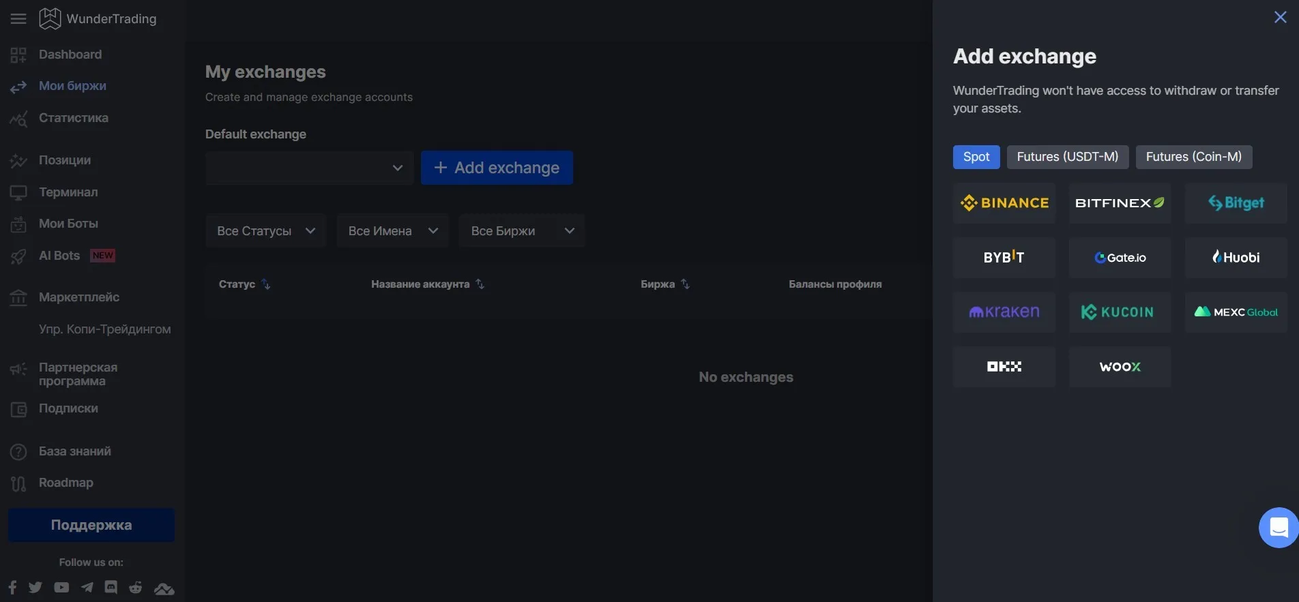
Task: Open the Reddit social link
Action: [136, 588]
